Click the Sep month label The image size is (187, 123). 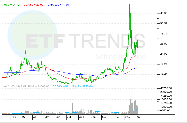pos(93,117)
